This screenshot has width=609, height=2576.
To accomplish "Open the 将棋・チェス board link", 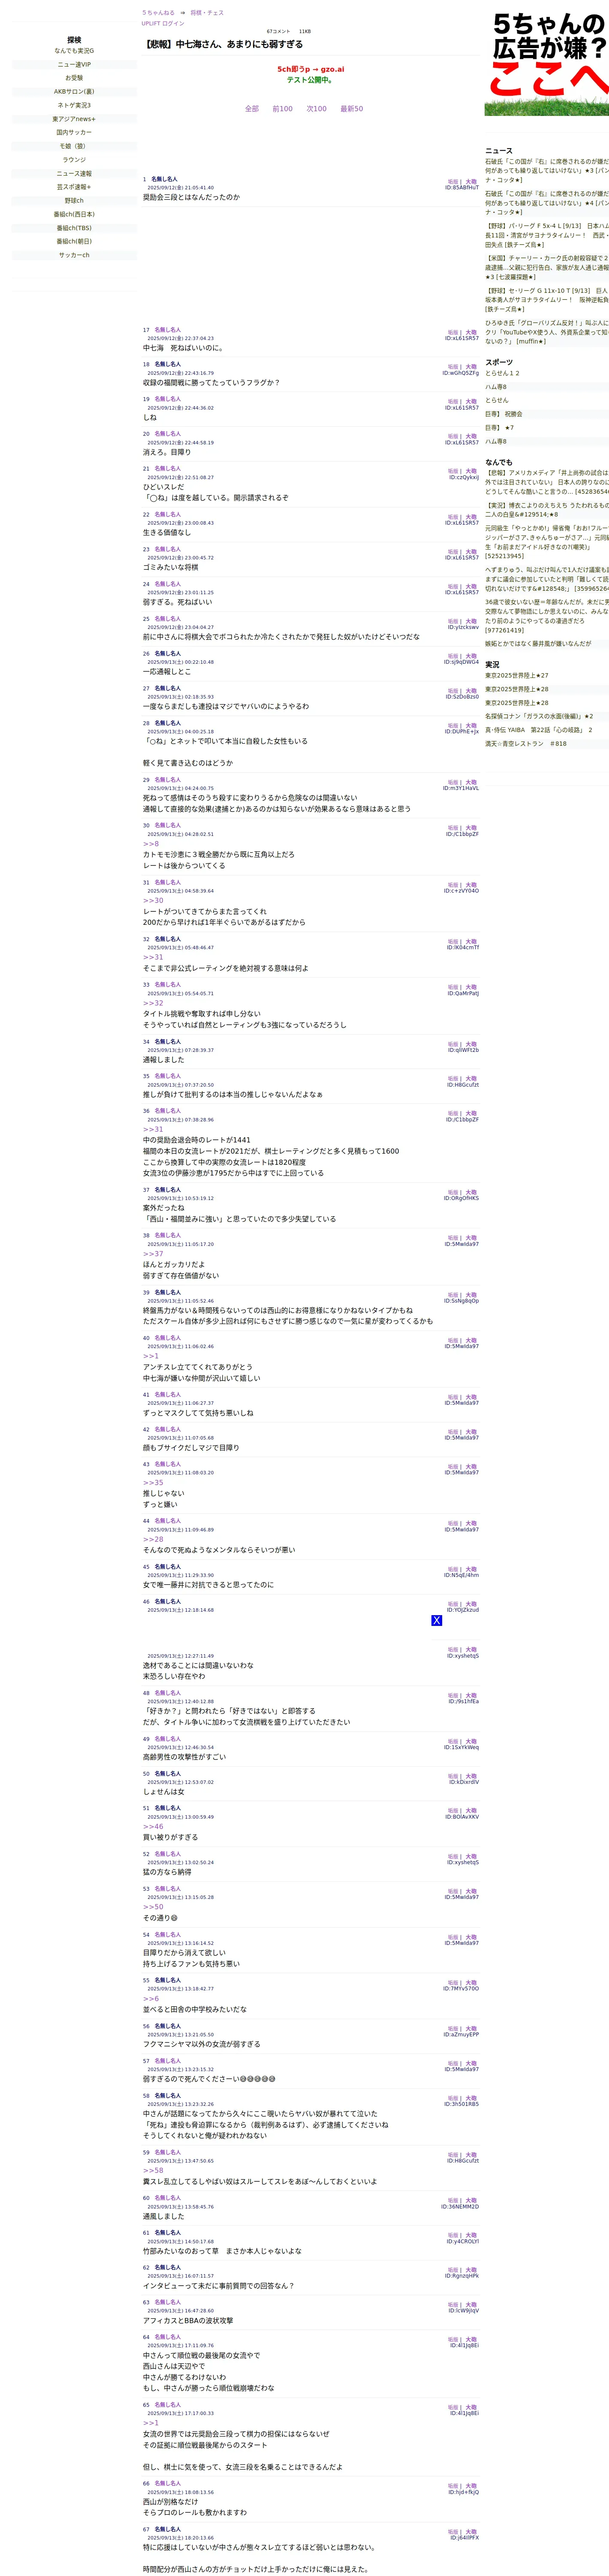I will click(x=207, y=13).
